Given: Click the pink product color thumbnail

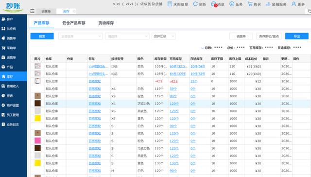Looking at the screenshot, I should tap(37, 141).
